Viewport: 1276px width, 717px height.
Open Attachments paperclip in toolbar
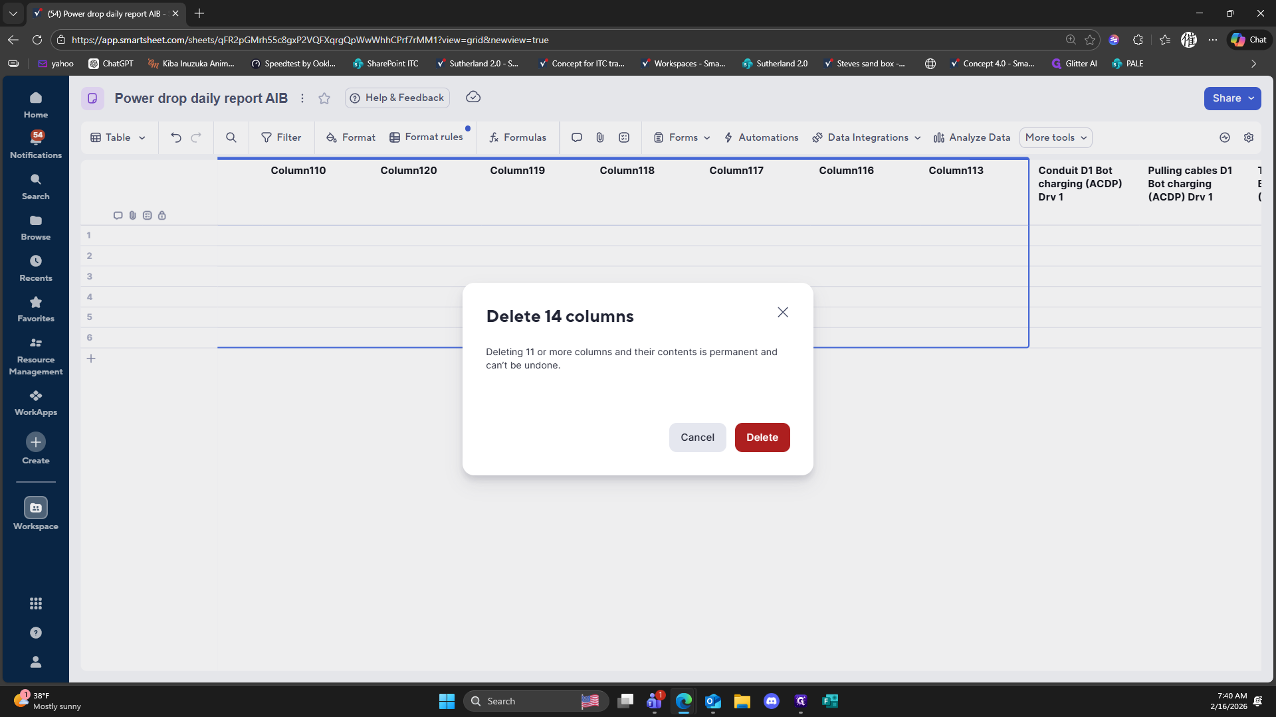point(600,137)
